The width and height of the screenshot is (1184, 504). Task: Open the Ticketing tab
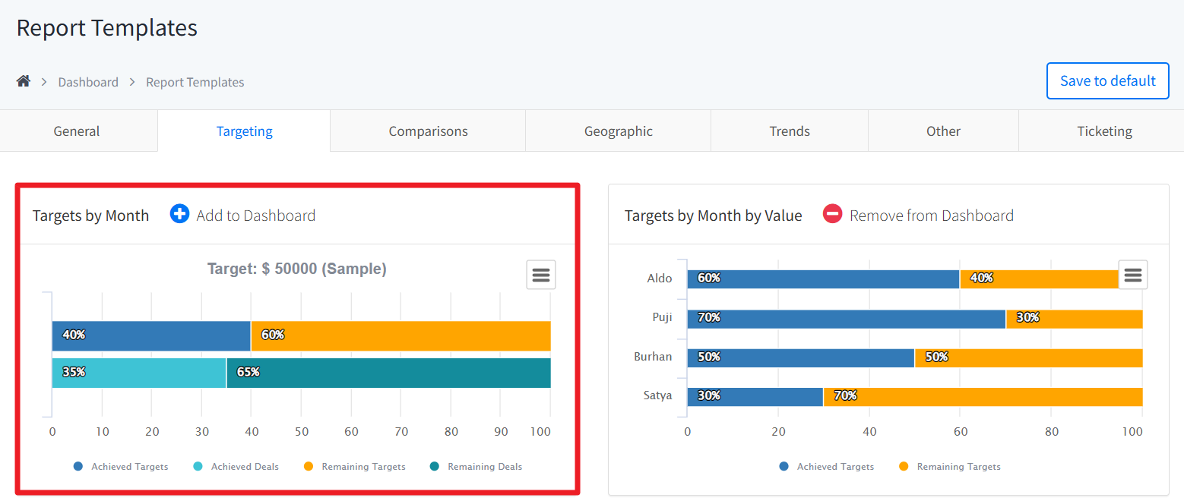(x=1103, y=131)
